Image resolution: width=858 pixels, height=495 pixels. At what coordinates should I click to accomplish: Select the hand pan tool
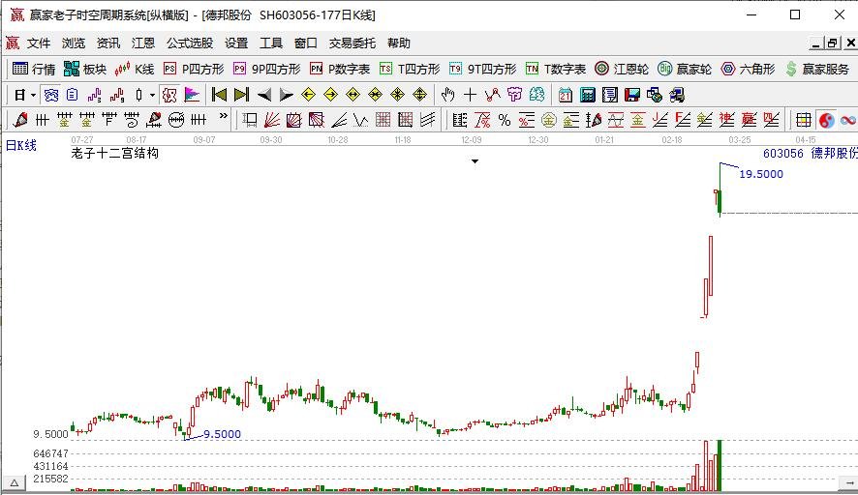click(447, 95)
